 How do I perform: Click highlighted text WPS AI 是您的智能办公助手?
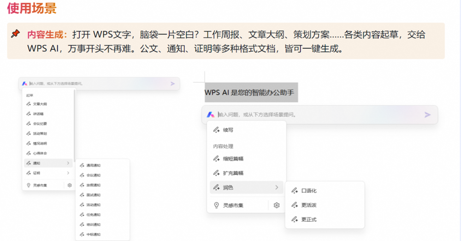[249, 92]
